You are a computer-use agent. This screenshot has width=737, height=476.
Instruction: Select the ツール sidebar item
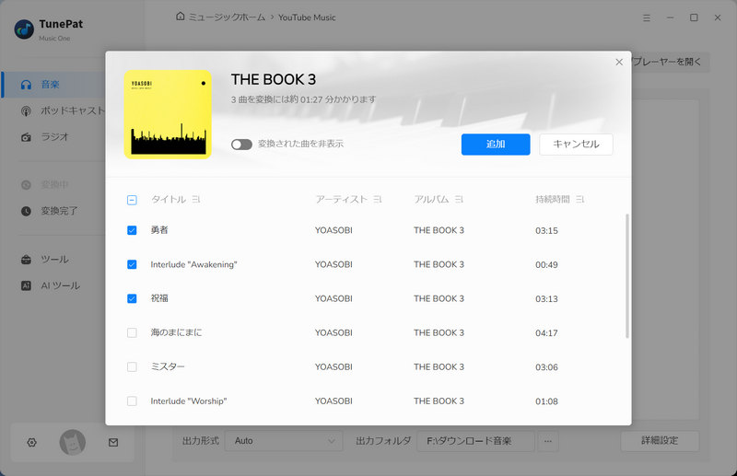(x=53, y=260)
